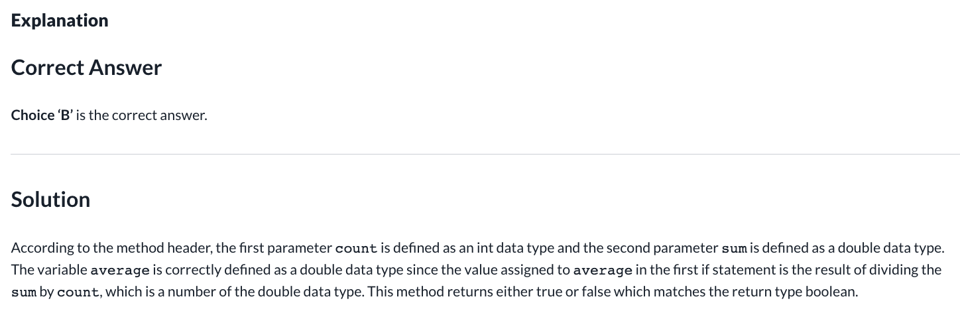Click code word 'sum' before 'by count'
Viewport: 960px width, 317px height.
coord(24,292)
